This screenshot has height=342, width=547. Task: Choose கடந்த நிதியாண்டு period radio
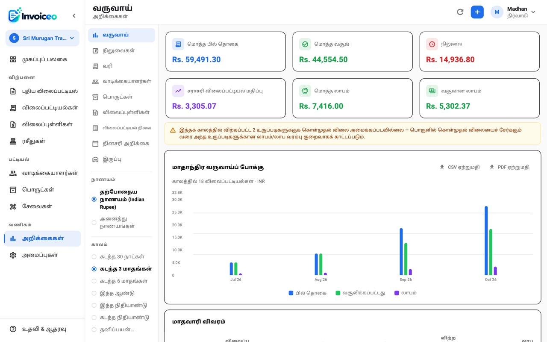point(94,318)
